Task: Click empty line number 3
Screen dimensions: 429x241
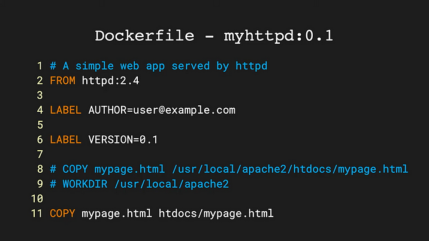Action: point(40,95)
